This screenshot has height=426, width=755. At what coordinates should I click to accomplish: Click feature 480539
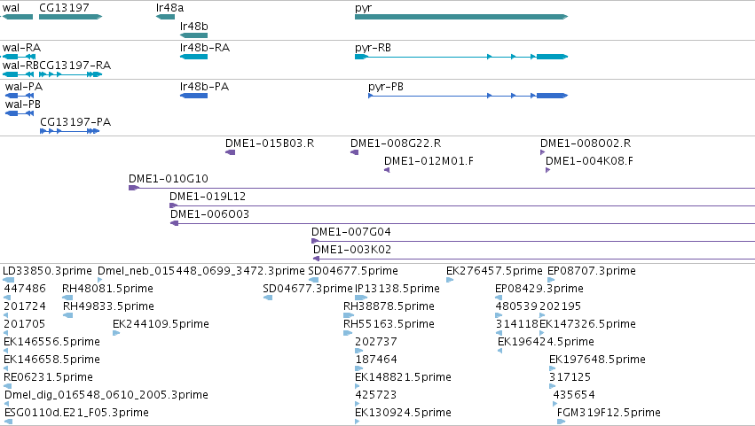pos(499,315)
